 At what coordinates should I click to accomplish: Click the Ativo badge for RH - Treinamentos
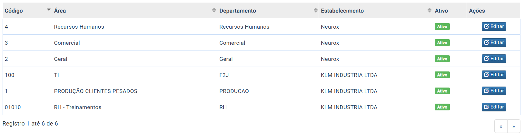[x=442, y=107]
